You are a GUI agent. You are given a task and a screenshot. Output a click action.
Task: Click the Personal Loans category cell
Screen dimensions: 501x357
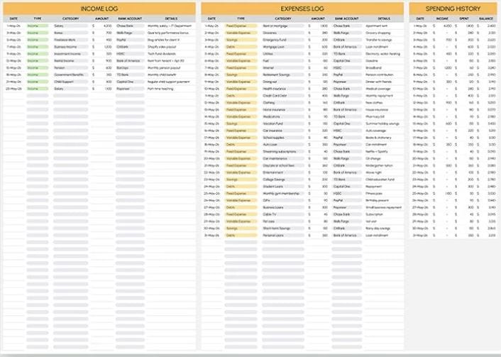(x=283, y=235)
